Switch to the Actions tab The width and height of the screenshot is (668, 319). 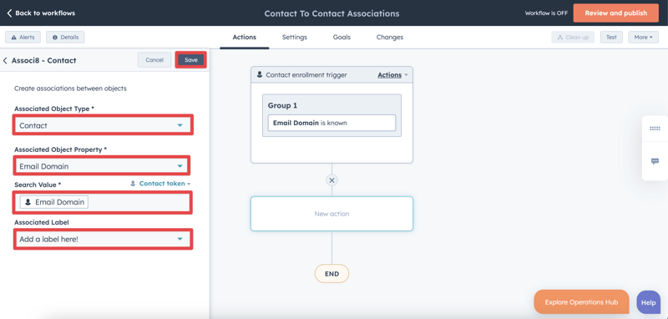point(244,37)
